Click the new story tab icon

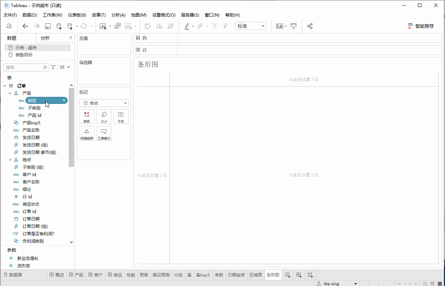[x=310, y=275]
